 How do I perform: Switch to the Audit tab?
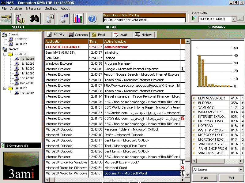[122, 35]
